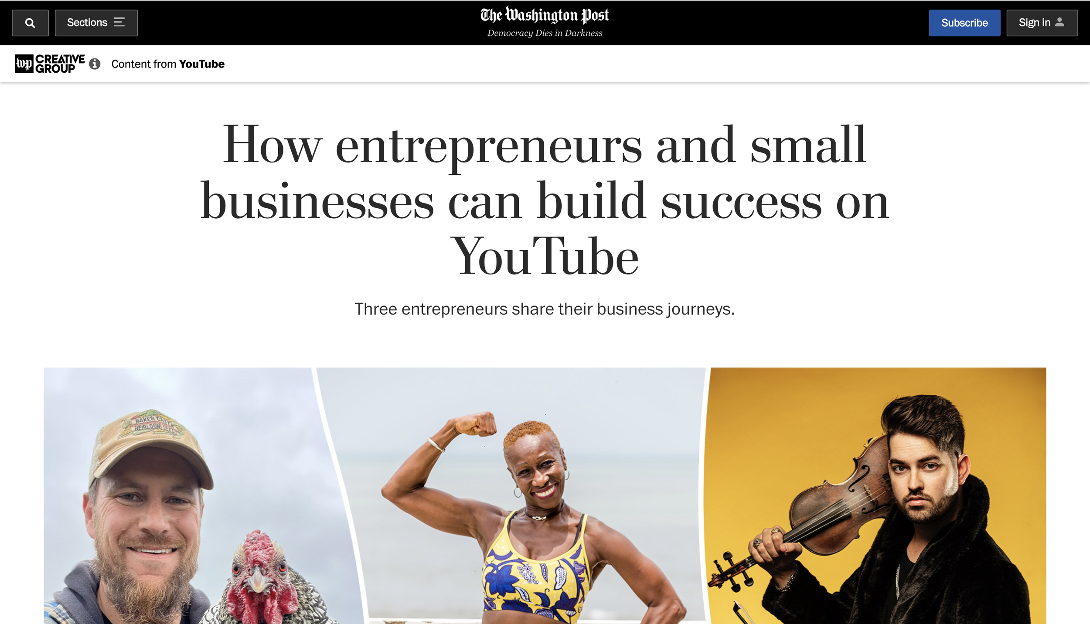Click the person icon in Sign in
Screen dimensions: 1090x624
(x=1059, y=22)
